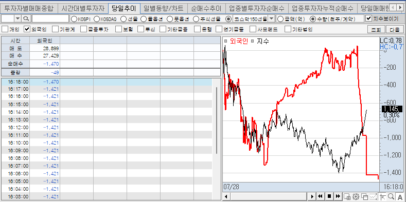Check the 기관계 checkbox

point(55,29)
